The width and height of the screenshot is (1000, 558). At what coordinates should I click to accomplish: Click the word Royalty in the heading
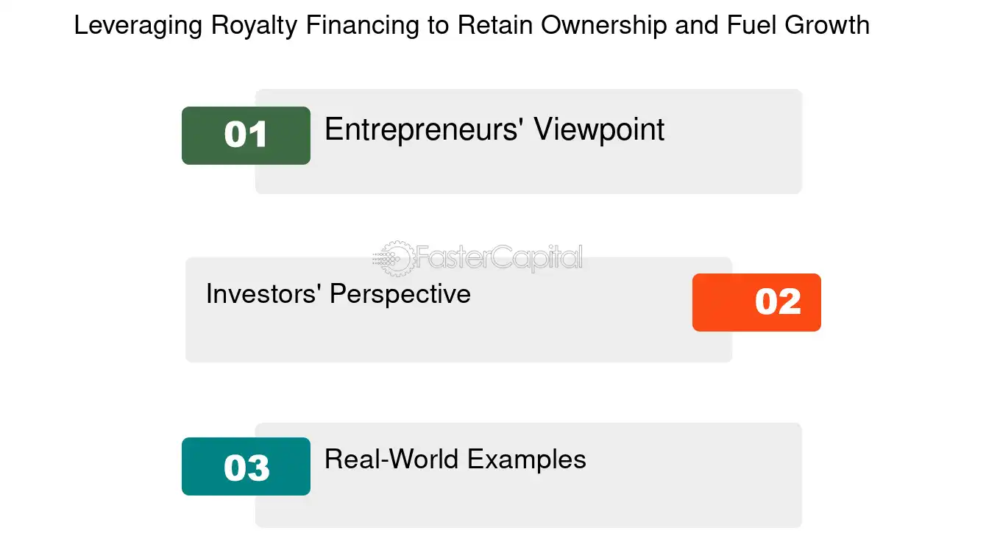(x=254, y=26)
